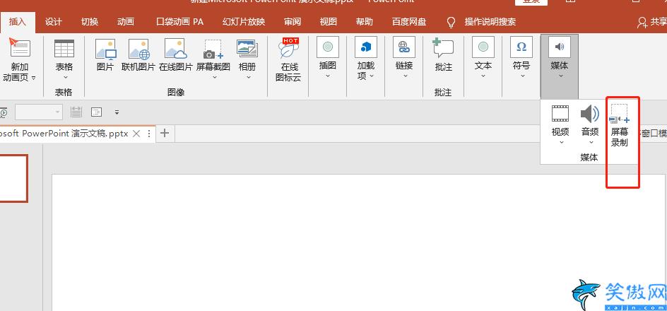The height and width of the screenshot is (311, 667).
Task: Expand the 新加动画页 dropdown arrow
Action: pos(34,78)
